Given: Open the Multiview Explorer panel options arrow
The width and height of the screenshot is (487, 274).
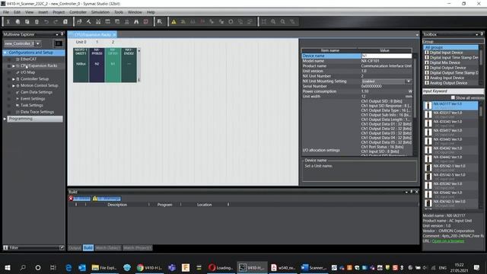Looking at the screenshot, I should pyautogui.click(x=57, y=34).
